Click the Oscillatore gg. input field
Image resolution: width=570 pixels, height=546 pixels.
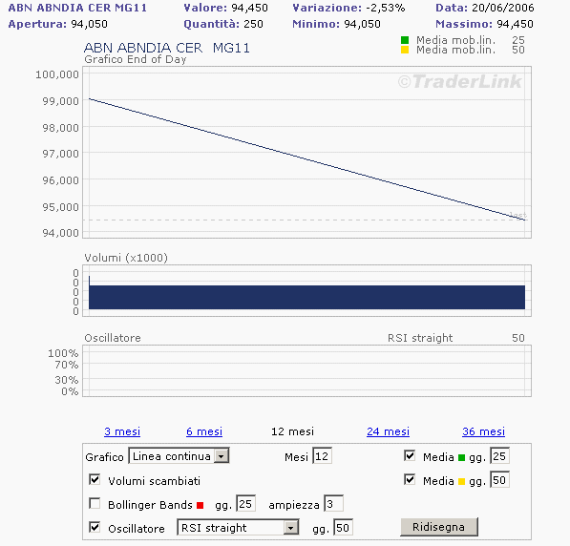click(x=343, y=528)
